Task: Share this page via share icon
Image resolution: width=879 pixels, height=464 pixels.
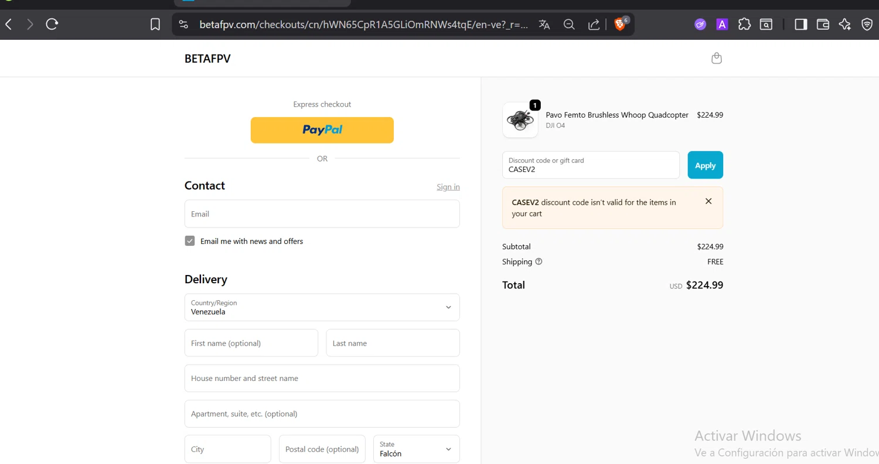Action: pyautogui.click(x=594, y=24)
